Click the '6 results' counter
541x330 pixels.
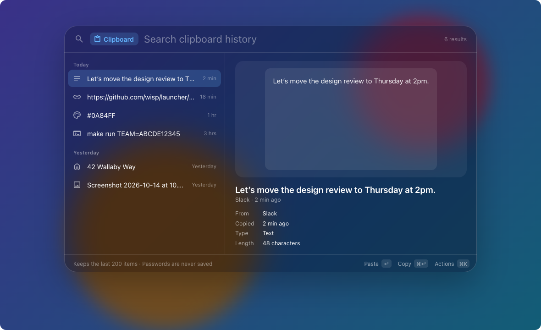pos(455,39)
